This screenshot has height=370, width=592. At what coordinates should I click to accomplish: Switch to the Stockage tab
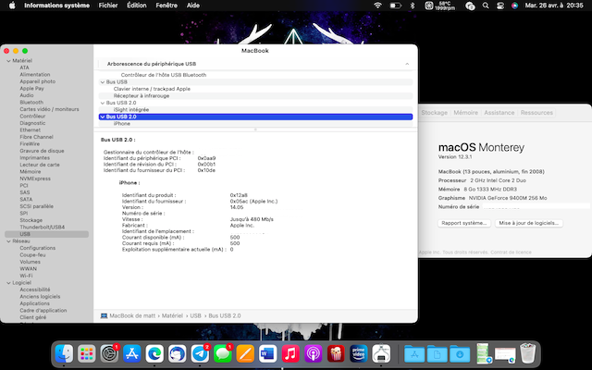[434, 112]
